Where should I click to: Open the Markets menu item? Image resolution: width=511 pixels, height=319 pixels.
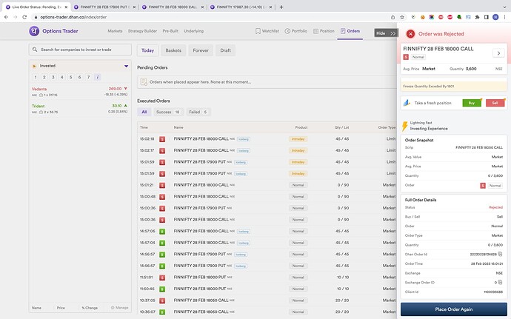115,31
